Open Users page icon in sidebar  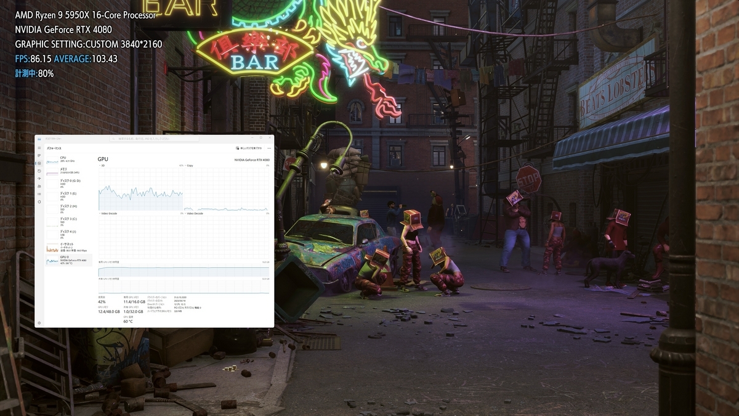coord(39,186)
